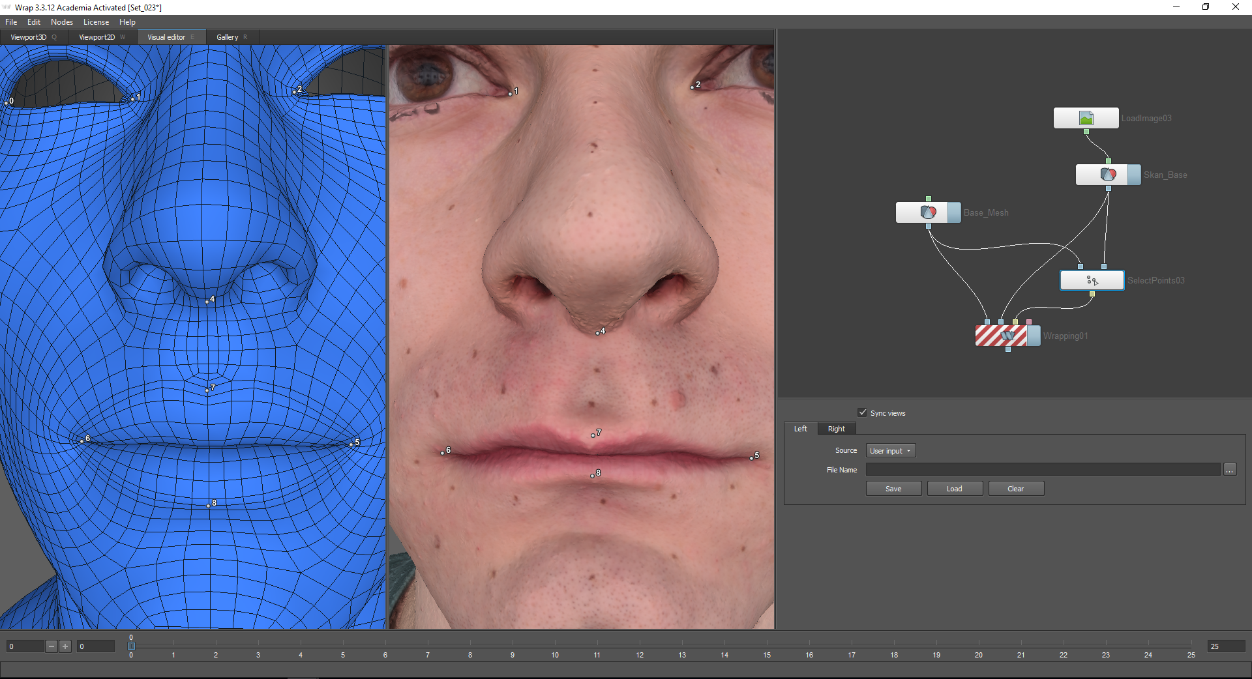Select point 5 on the scan photo mouth corner
Screen dimensions: 1252x679
tap(751, 458)
